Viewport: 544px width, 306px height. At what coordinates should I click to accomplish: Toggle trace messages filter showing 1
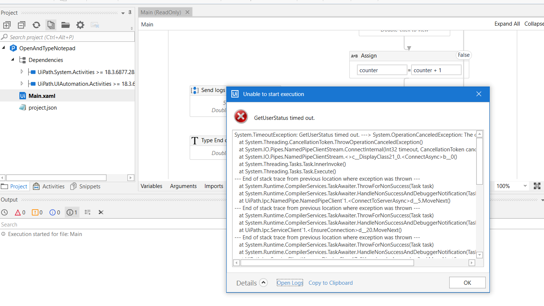coord(72,213)
